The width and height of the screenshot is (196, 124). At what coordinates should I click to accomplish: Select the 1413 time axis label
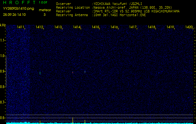click(58, 27)
